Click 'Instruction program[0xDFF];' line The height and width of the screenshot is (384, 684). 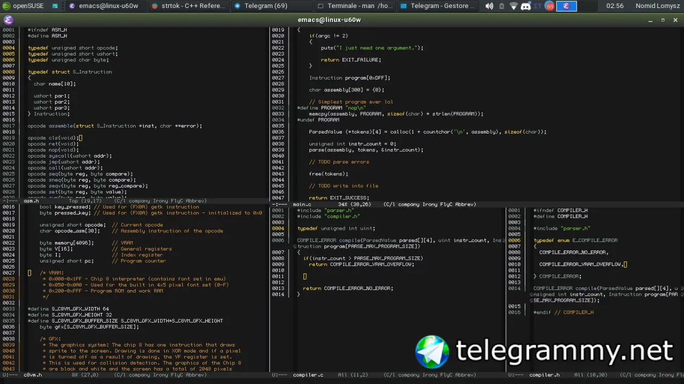coord(349,78)
